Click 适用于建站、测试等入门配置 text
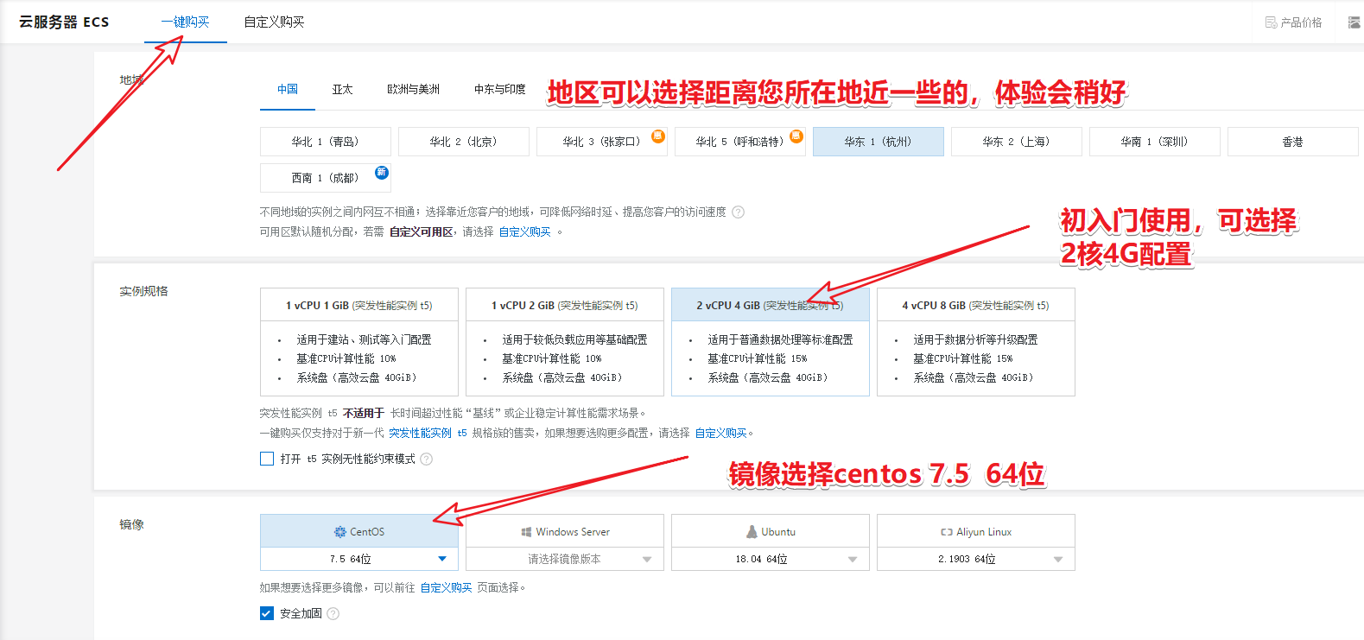Viewport: 1364px width, 640px height. pyautogui.click(x=364, y=339)
